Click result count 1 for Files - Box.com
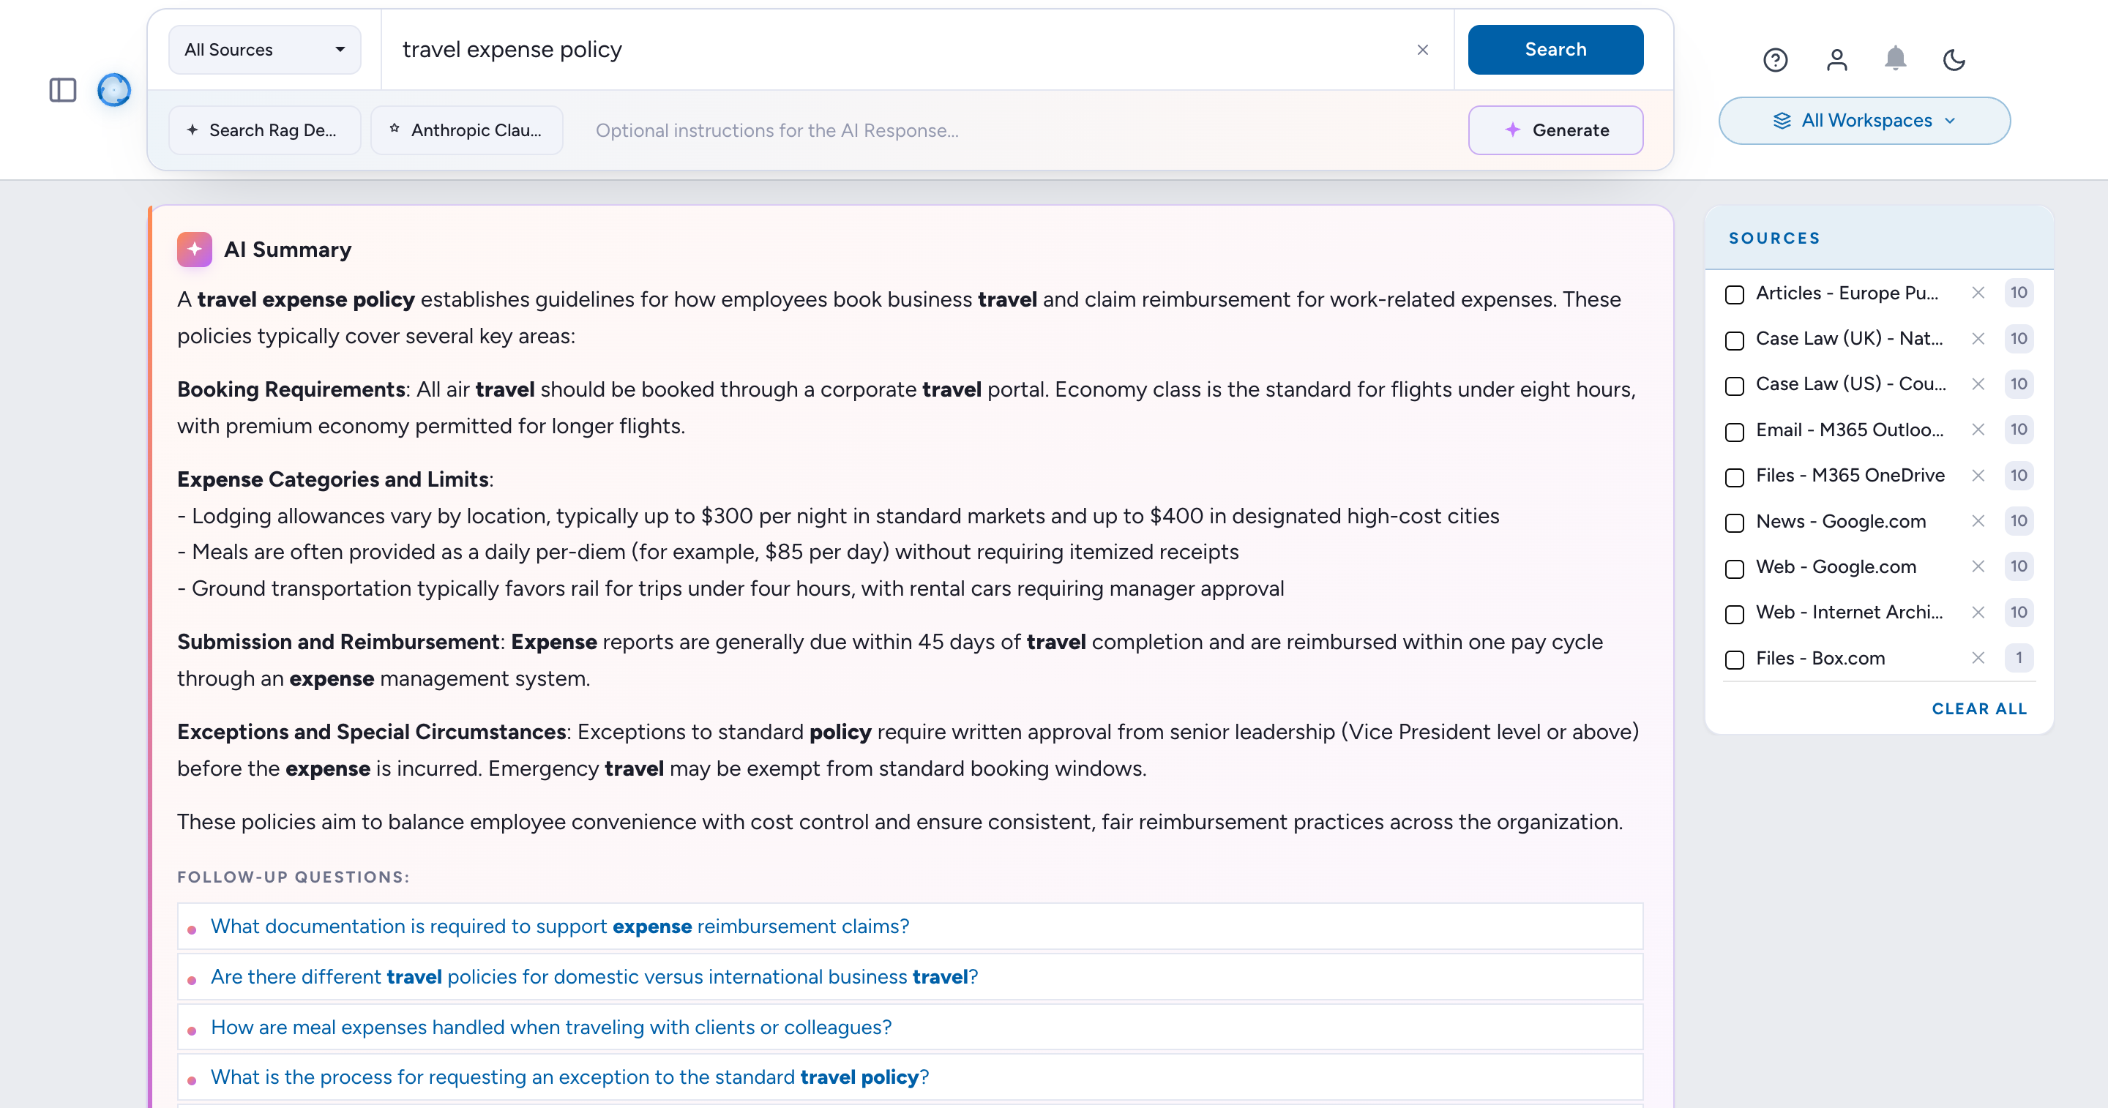Image resolution: width=2108 pixels, height=1108 pixels. (x=2019, y=658)
